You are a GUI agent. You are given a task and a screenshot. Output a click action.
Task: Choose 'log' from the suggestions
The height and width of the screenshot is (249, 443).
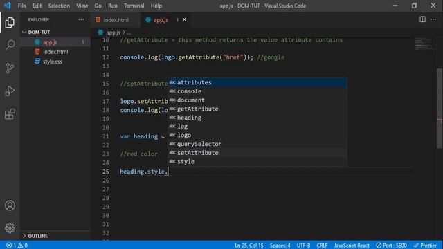[x=257, y=126]
